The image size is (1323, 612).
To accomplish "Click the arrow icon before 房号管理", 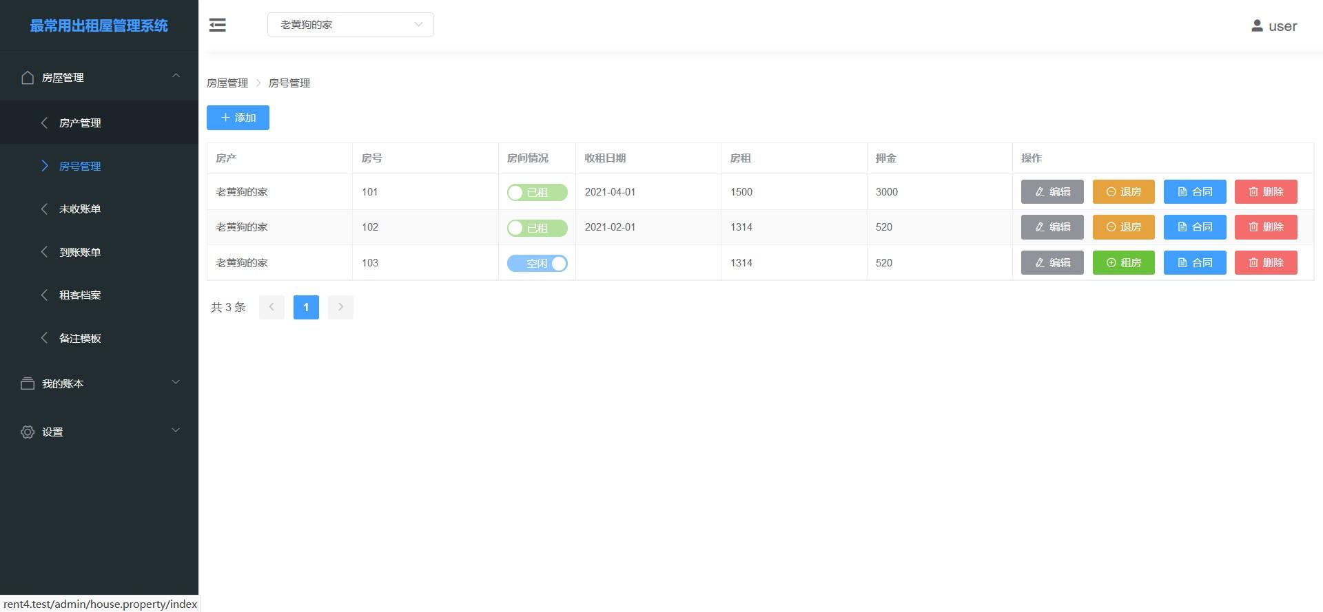I will point(45,166).
